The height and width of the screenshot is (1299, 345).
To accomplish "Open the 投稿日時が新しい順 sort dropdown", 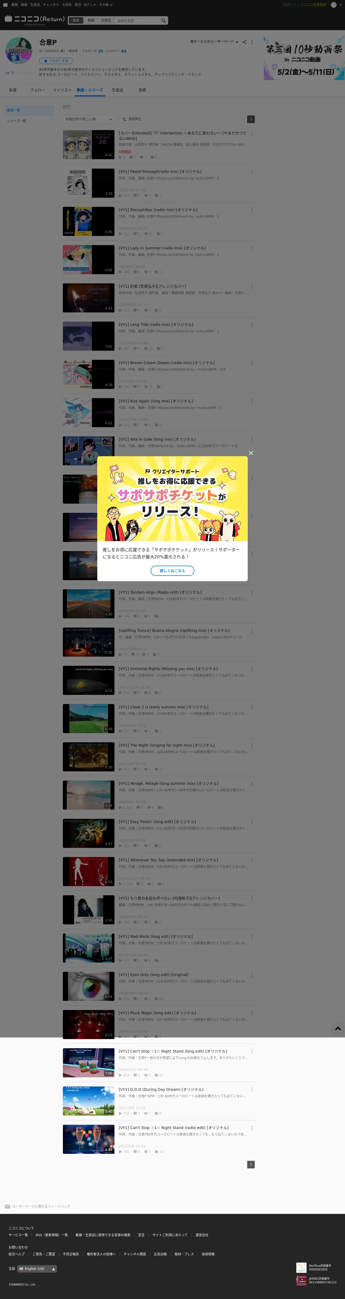I will tap(88, 120).
